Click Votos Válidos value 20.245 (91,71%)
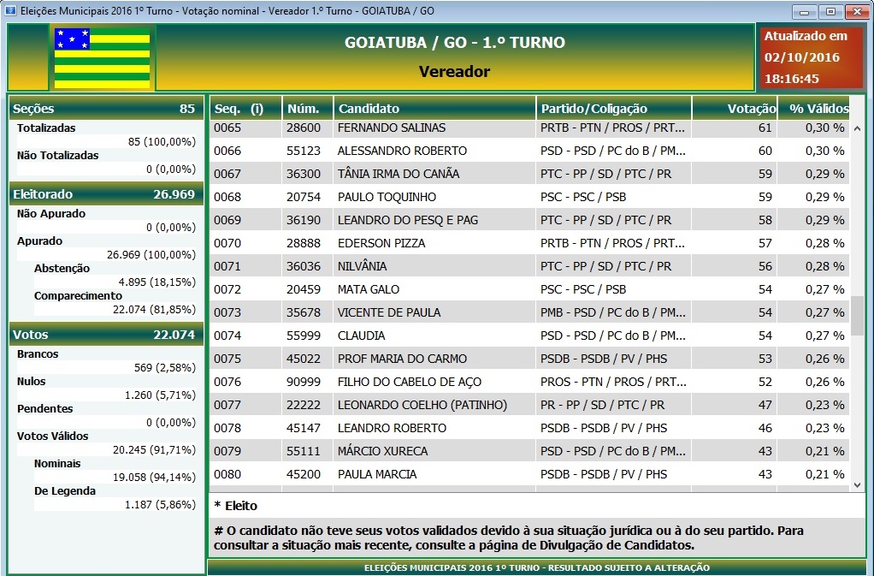The width and height of the screenshot is (874, 576). (x=155, y=450)
